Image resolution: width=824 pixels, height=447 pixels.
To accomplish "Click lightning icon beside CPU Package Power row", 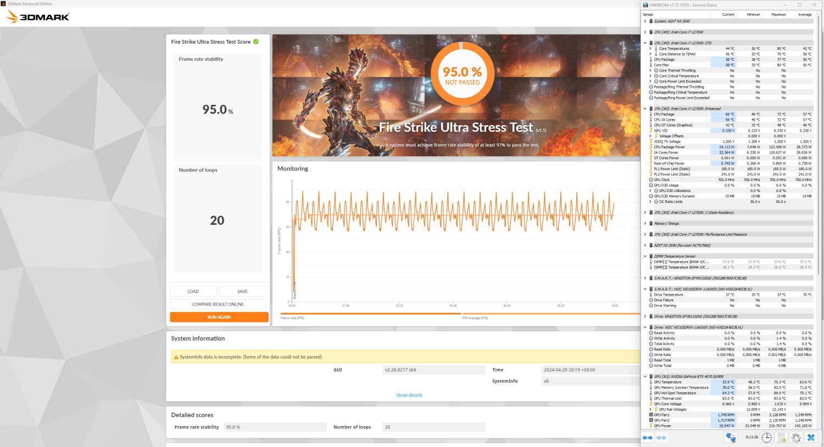I will (652, 147).
